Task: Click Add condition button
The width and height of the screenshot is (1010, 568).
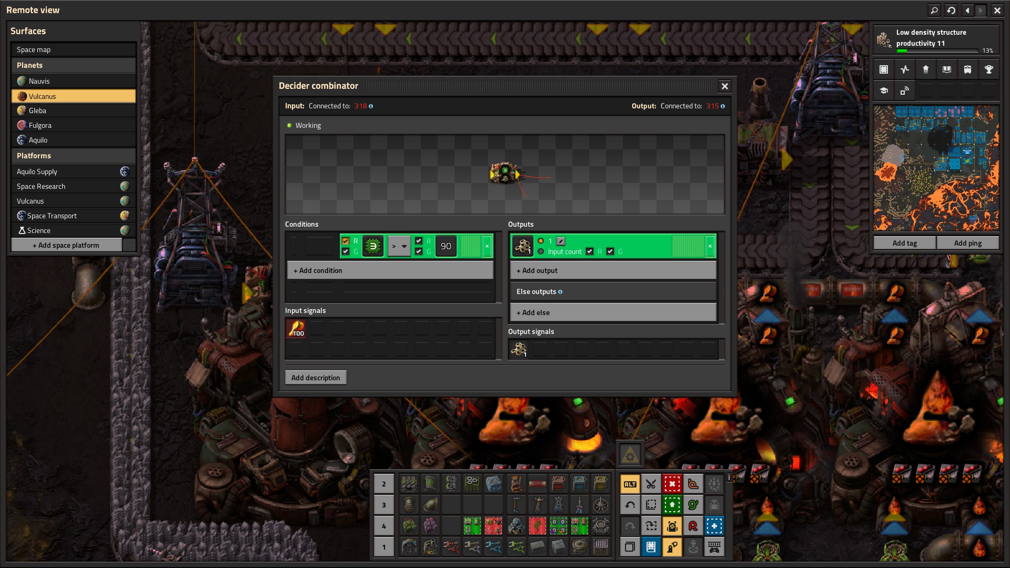Action: tap(390, 270)
